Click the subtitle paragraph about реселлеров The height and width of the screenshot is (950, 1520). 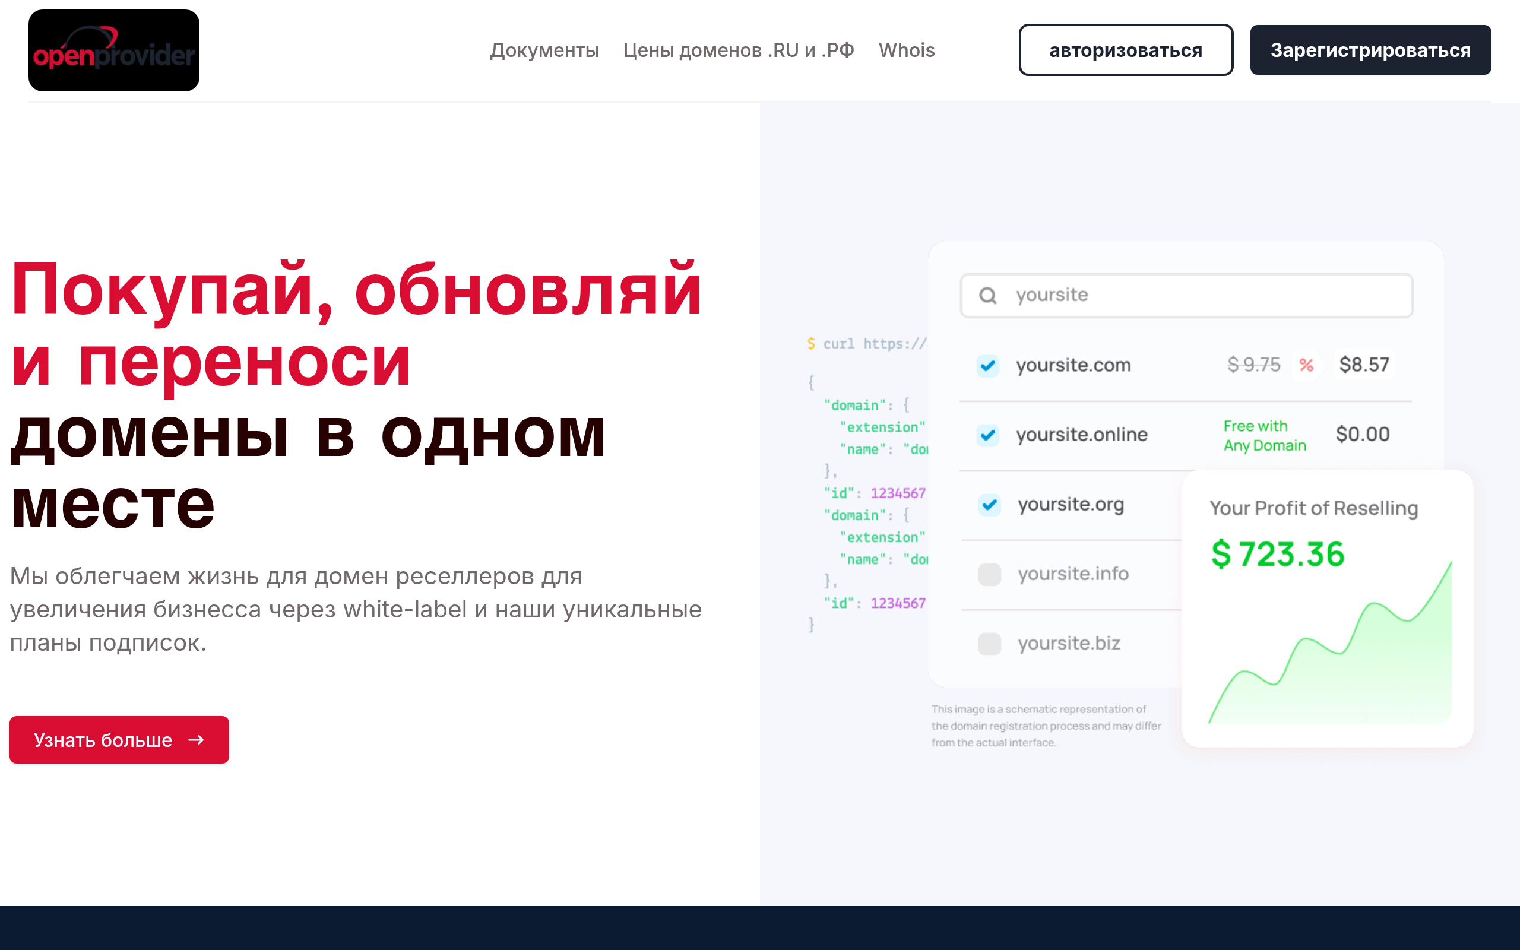click(x=356, y=609)
